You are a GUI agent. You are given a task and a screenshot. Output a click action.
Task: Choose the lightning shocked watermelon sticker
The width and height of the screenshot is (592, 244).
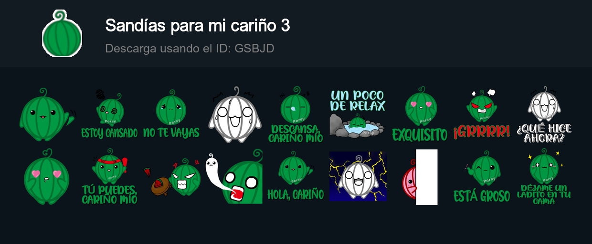click(x=358, y=176)
